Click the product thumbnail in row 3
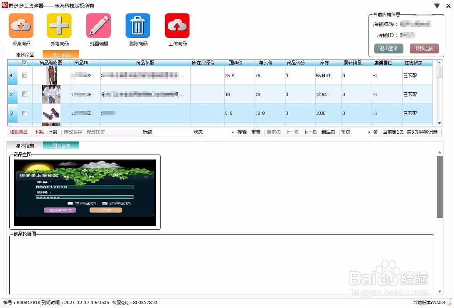This screenshot has height=308, width=454. [x=51, y=113]
